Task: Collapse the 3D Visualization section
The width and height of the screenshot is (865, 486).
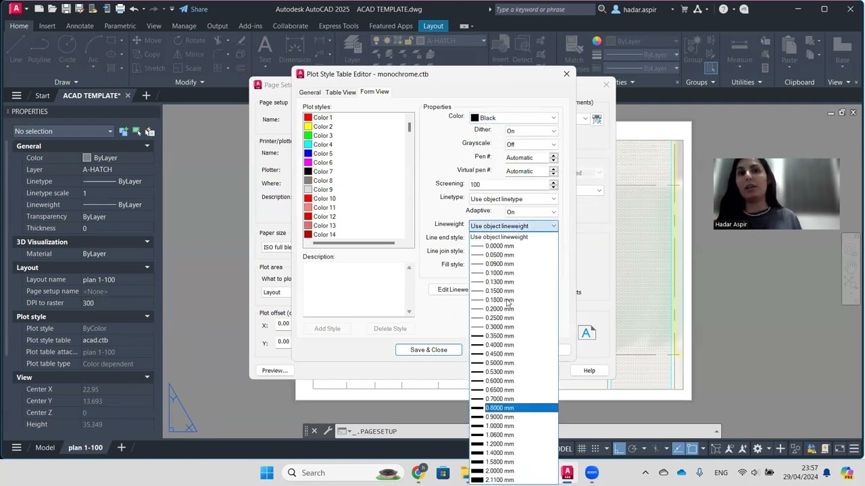Action: point(147,242)
